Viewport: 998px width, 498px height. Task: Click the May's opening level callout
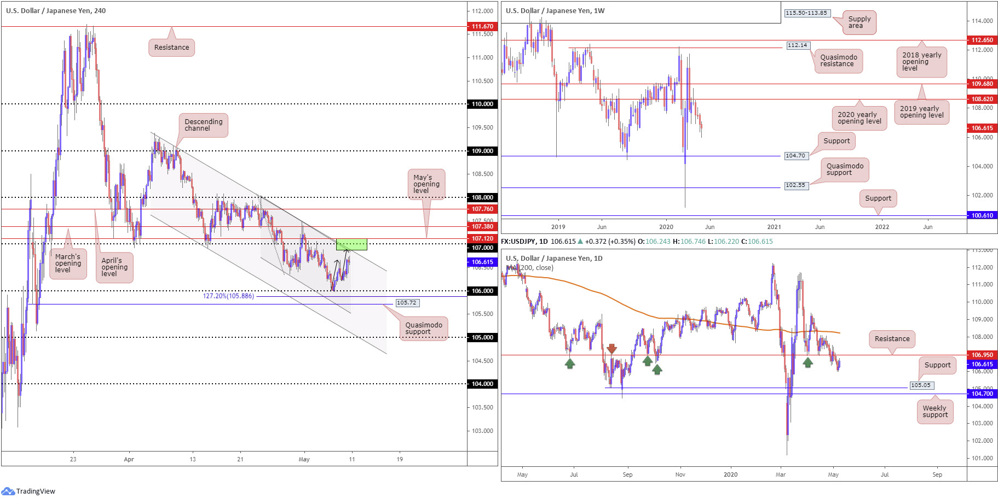[x=426, y=184]
